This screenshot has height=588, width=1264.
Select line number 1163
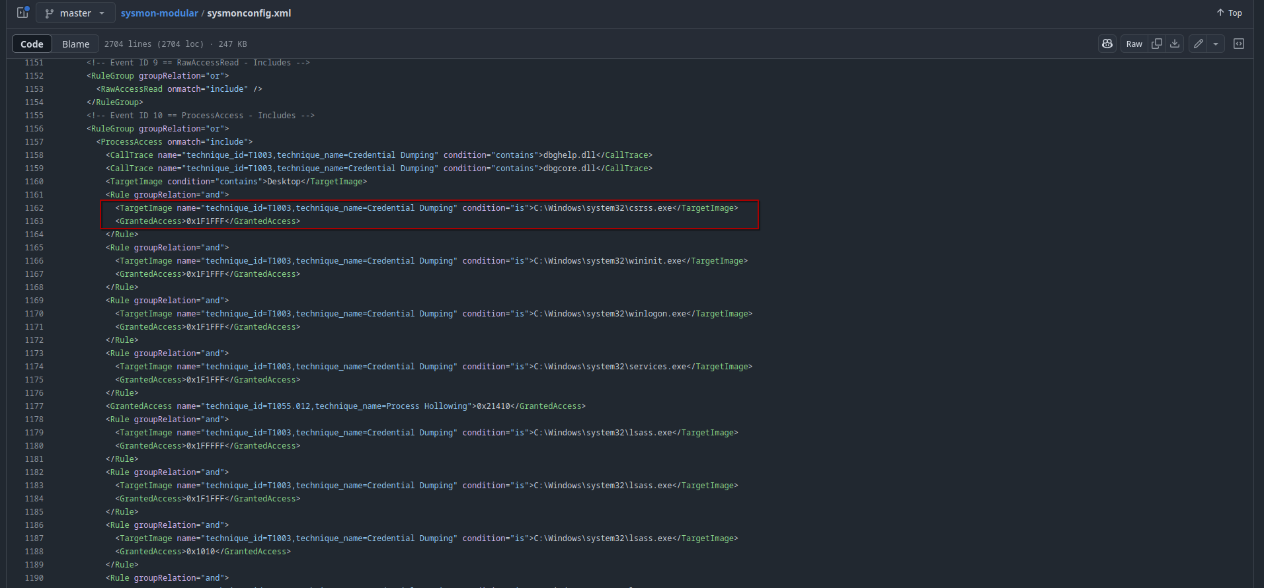34,221
